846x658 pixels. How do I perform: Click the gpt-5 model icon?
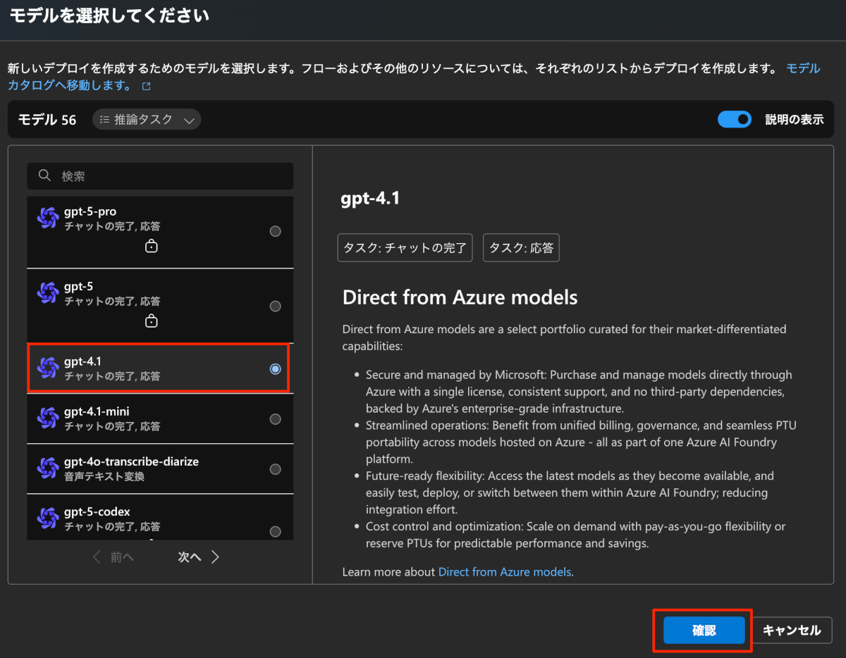[48, 293]
